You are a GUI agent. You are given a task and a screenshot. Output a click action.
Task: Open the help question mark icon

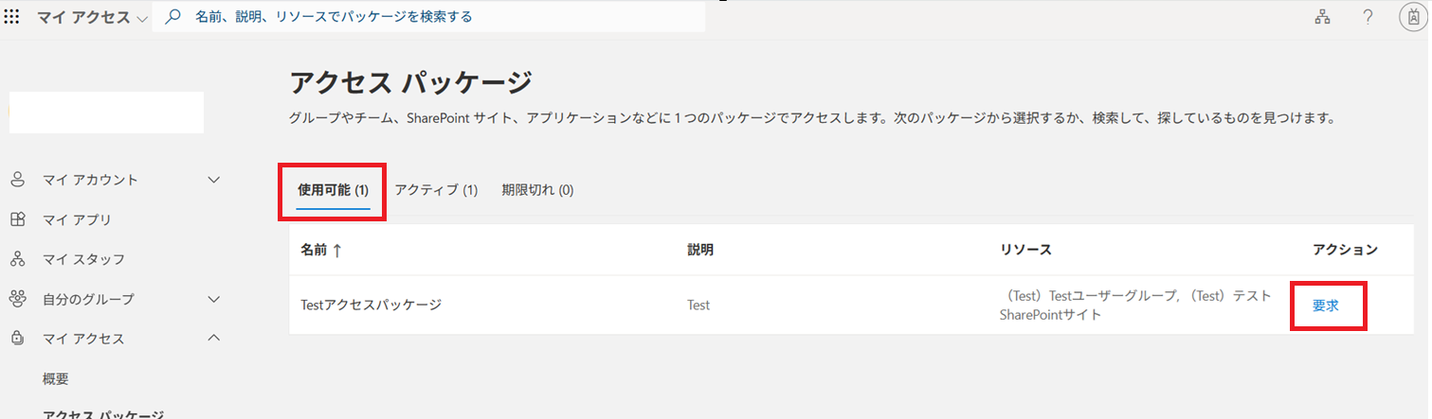click(x=1368, y=17)
